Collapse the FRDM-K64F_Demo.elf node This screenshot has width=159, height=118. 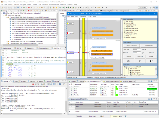[4, 15]
